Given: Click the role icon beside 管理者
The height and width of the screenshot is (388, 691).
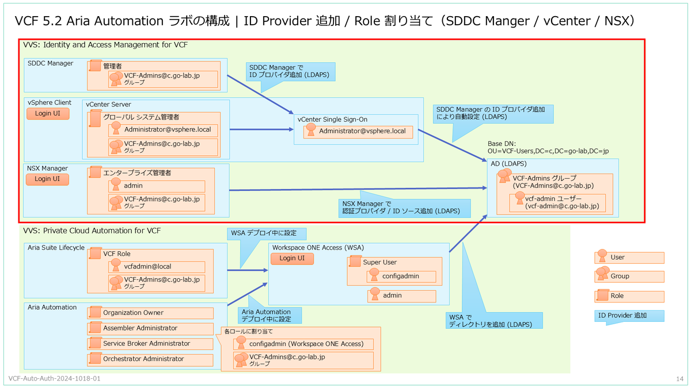Looking at the screenshot, I should click(x=95, y=67).
